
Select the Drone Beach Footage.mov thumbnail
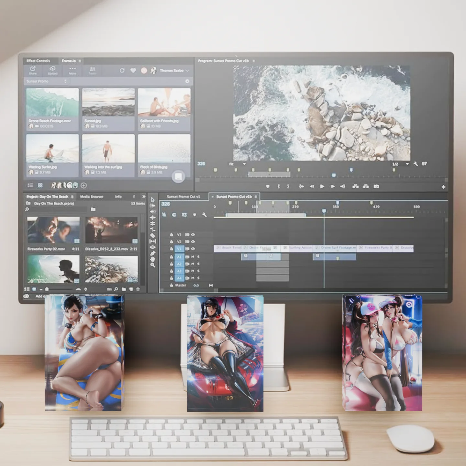pos(52,103)
